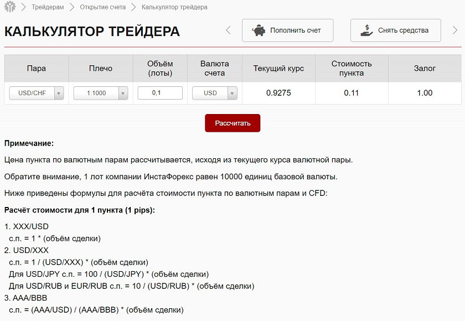The image size is (465, 321).
Task: Click the Калькулятор трейдера breadcrumb
Action: (174, 7)
